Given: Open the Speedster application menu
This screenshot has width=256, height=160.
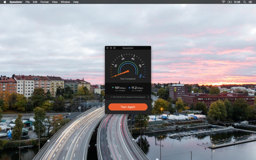Looking at the screenshot, I should (x=16, y=2).
